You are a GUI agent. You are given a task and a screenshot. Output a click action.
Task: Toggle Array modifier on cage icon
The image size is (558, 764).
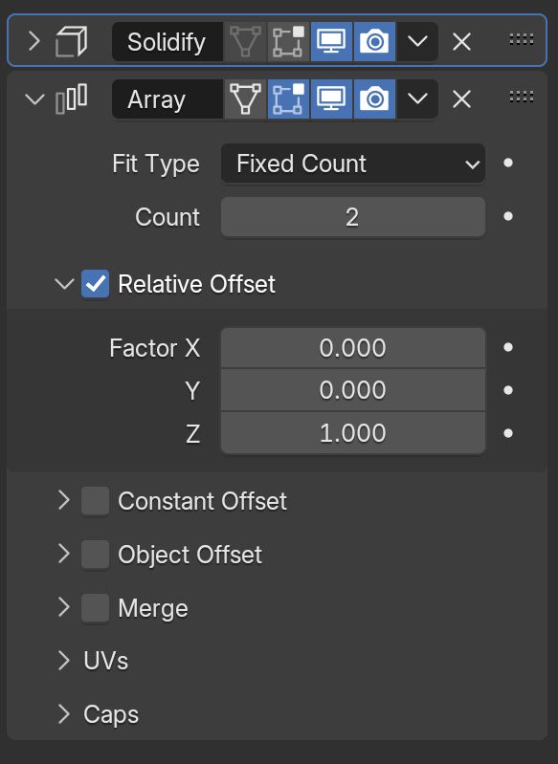click(x=245, y=98)
